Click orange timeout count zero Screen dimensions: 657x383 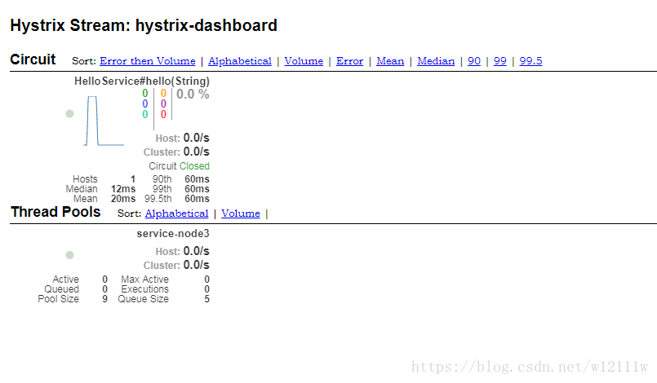tap(163, 94)
